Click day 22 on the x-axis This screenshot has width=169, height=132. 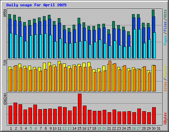pos(114,128)
